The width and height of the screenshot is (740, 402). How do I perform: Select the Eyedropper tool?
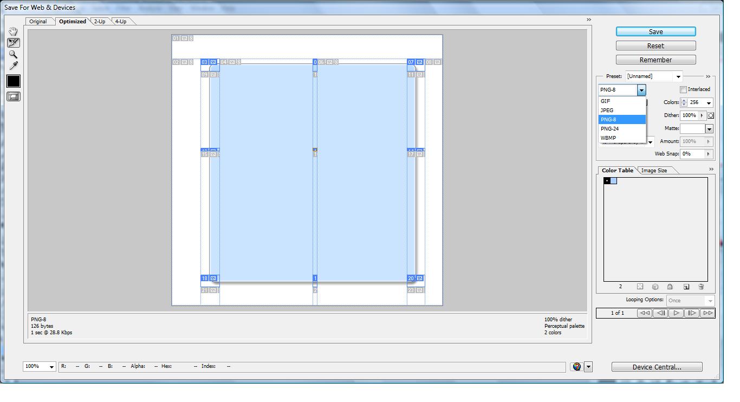coord(13,66)
